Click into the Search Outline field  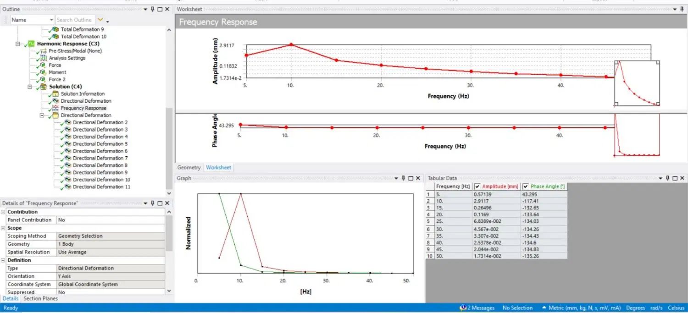click(x=75, y=20)
